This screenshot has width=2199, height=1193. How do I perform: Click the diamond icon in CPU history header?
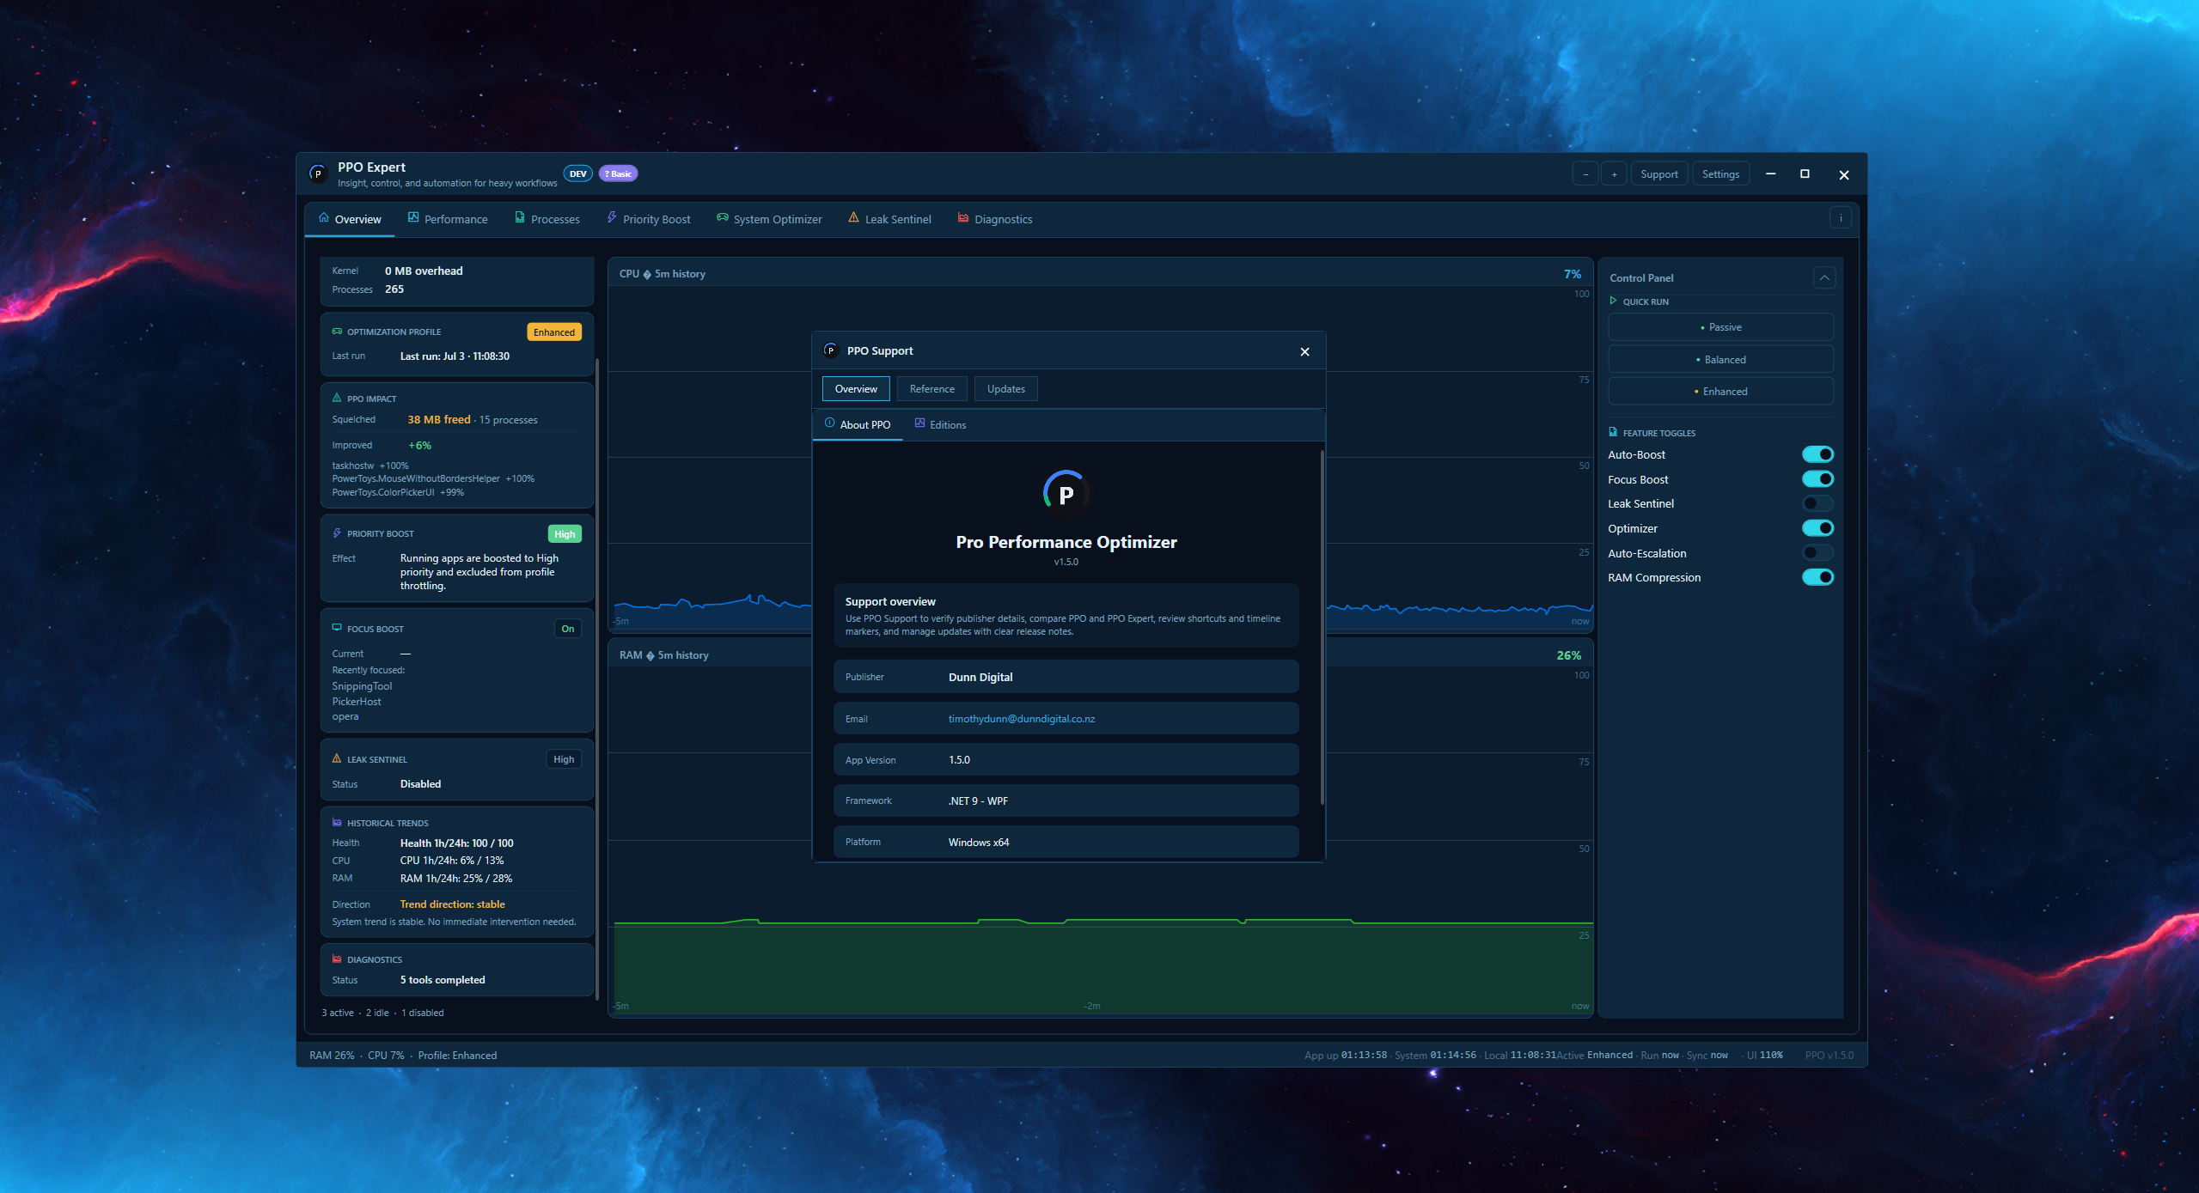coord(647,275)
